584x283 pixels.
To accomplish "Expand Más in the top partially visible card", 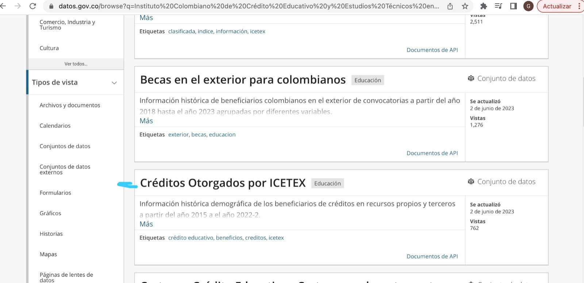I will pyautogui.click(x=146, y=18).
